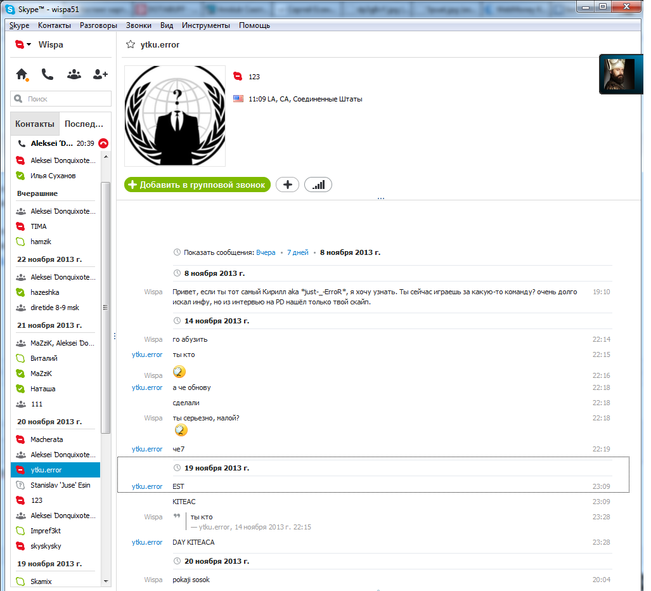Click the Home icon in the sidebar
Image resolution: width=651 pixels, height=591 pixels.
point(22,75)
